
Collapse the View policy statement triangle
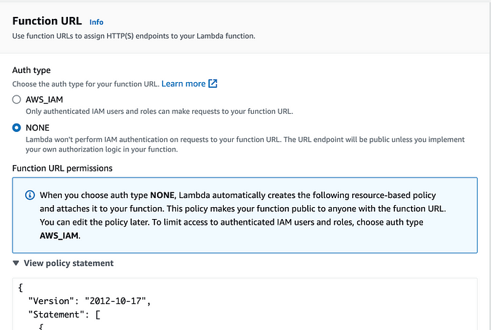16,263
